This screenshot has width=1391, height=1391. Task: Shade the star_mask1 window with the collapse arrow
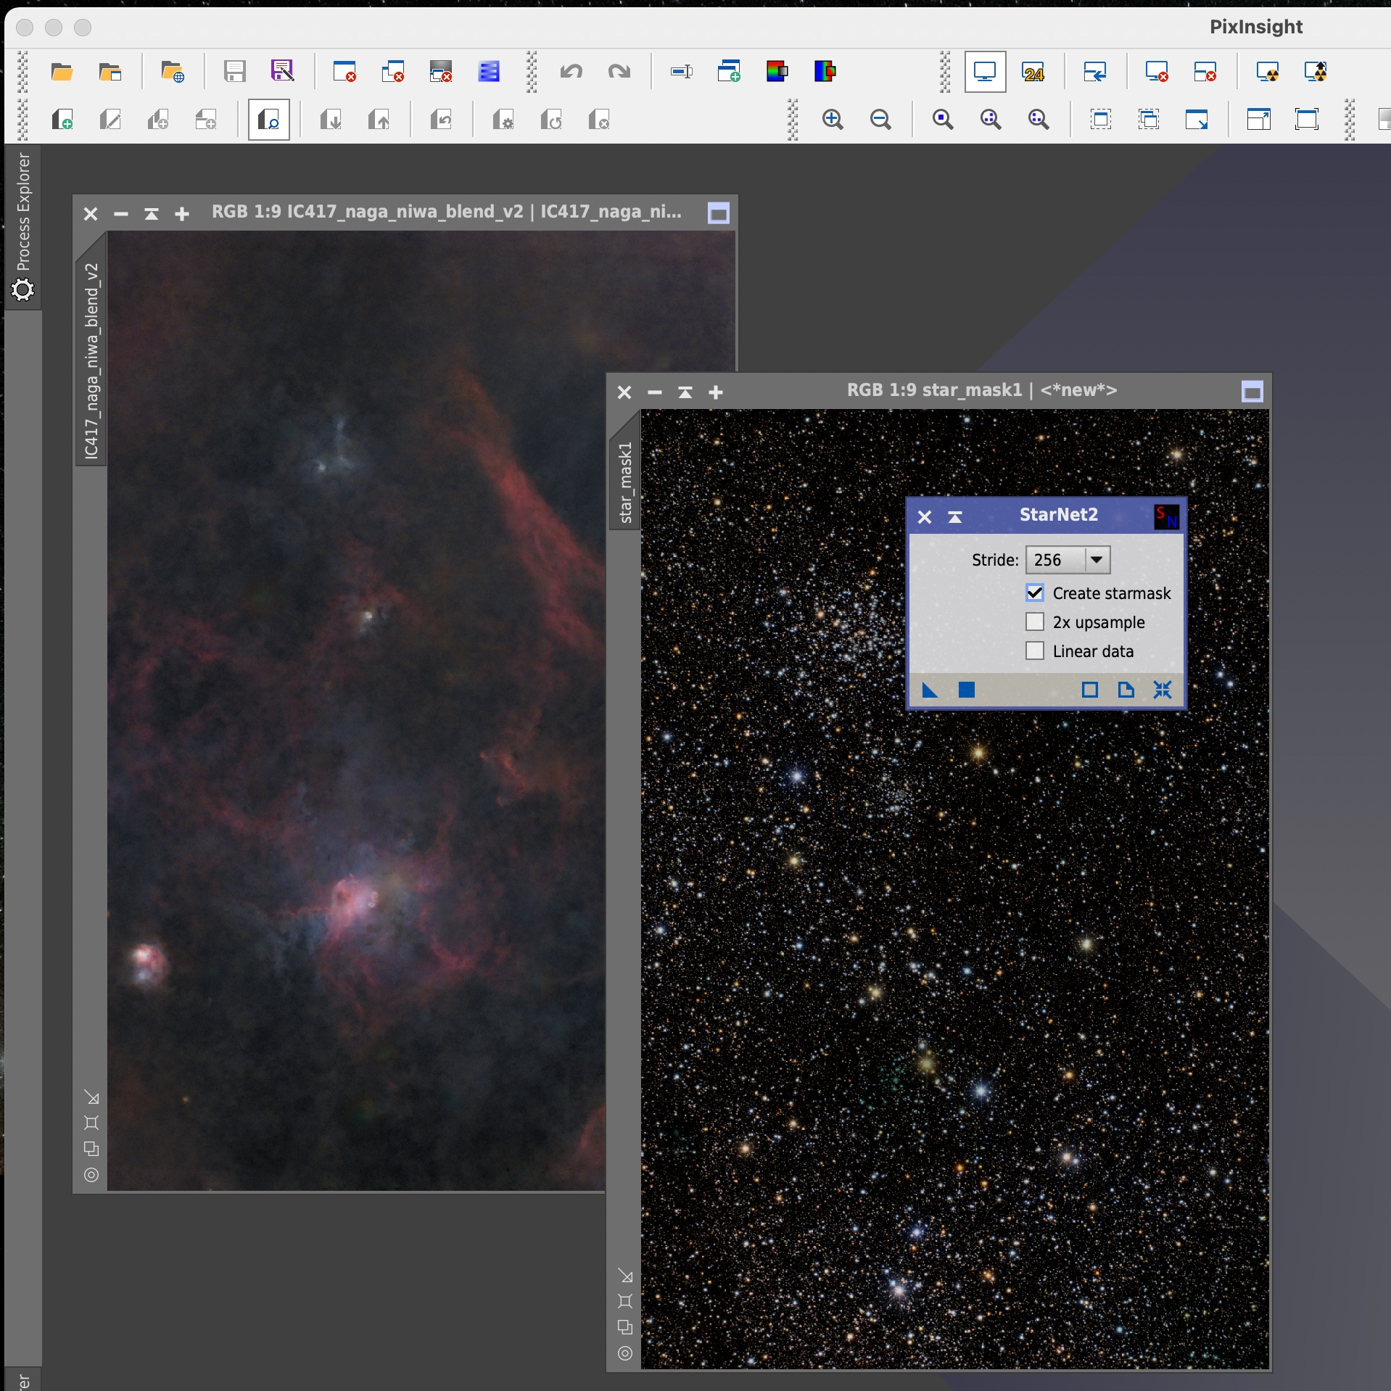coord(685,392)
